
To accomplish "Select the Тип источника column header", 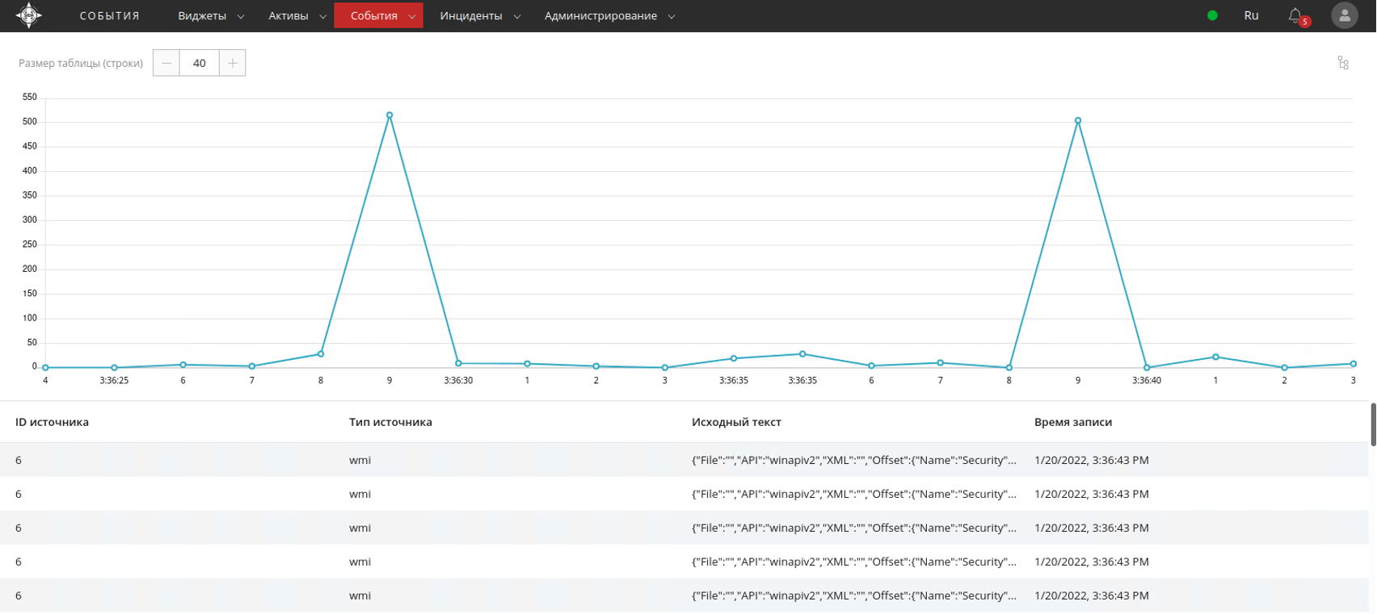I will (x=390, y=422).
